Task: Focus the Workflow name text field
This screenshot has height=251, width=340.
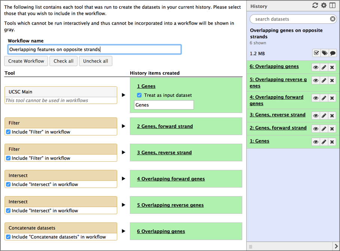Action: coord(94,49)
